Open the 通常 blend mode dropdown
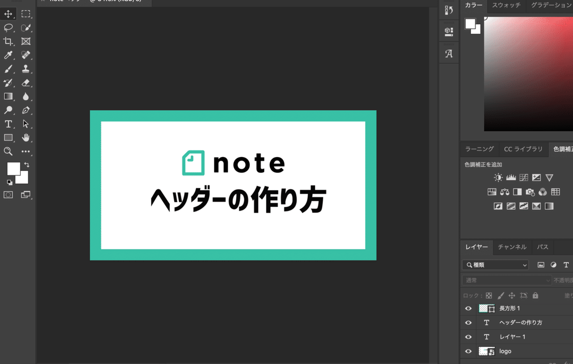This screenshot has width=573, height=364. (507, 280)
